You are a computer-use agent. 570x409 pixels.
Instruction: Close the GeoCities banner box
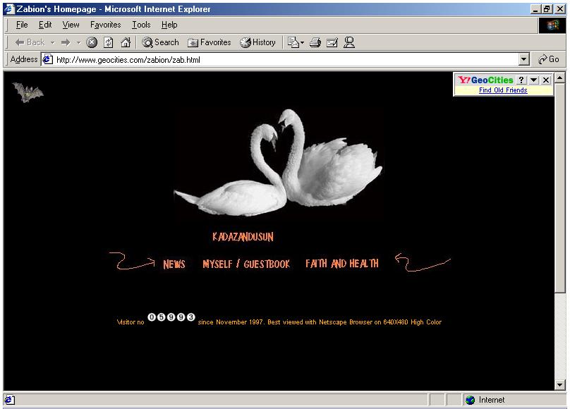[545, 80]
